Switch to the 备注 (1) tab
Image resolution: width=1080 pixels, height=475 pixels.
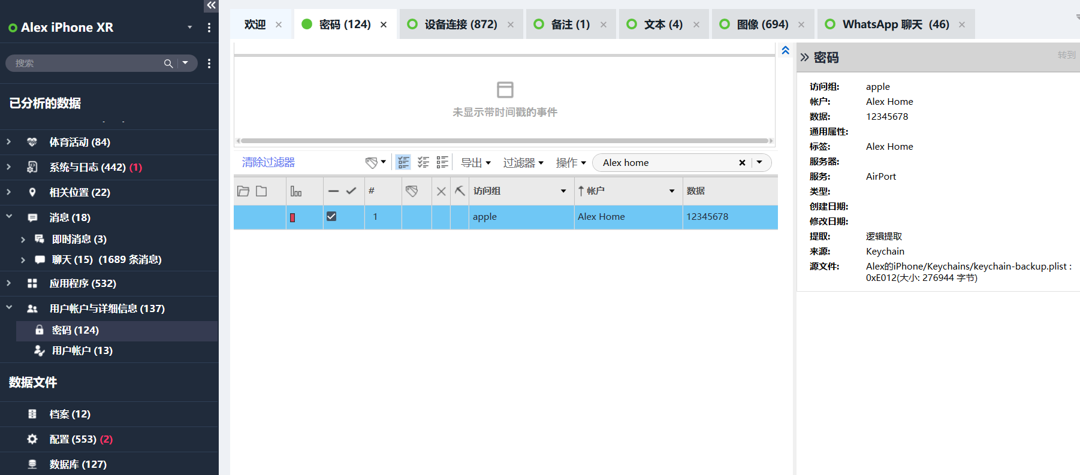(x=571, y=25)
